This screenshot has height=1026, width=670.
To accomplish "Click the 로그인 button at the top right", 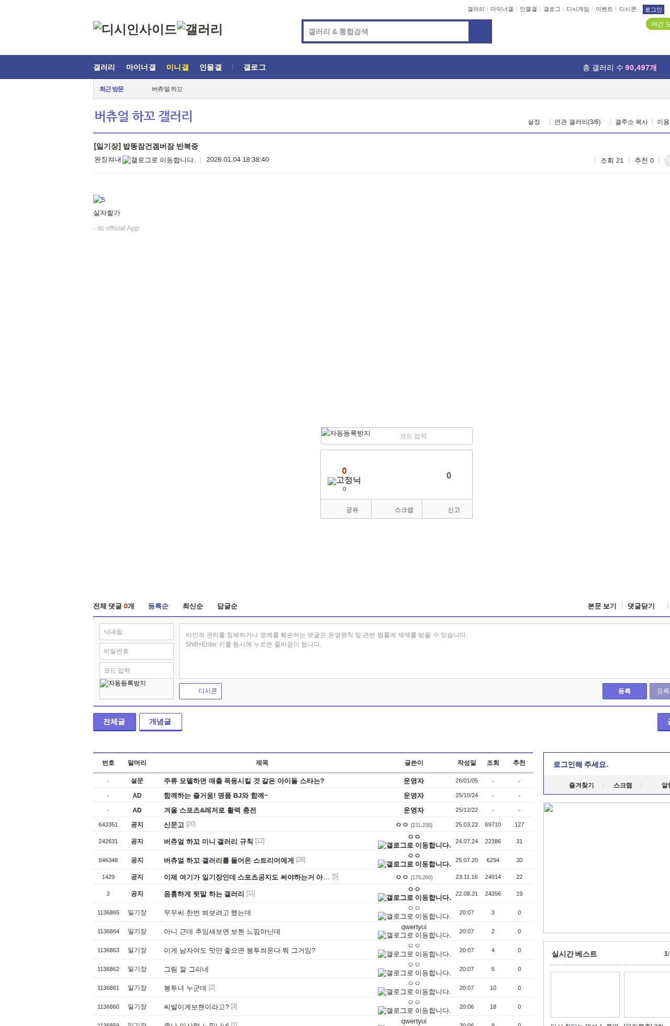I will click(653, 9).
